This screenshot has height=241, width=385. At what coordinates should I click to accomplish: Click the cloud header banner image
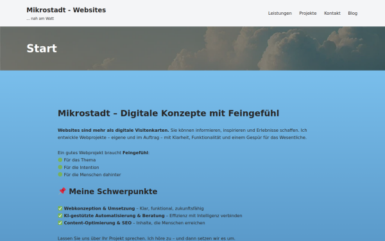pyautogui.click(x=193, y=48)
